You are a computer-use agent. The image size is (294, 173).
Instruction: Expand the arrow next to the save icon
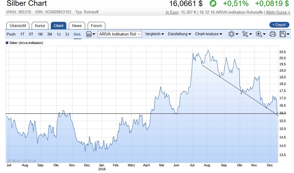(x=288, y=34)
